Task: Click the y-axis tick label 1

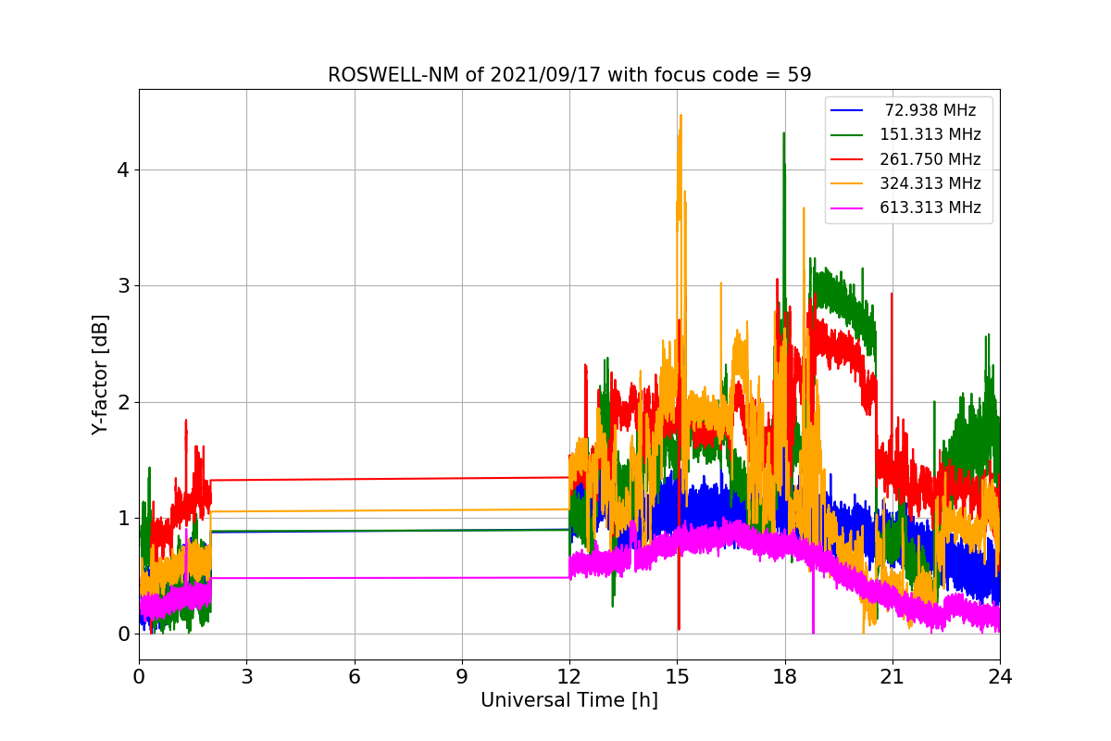Action: tap(123, 518)
